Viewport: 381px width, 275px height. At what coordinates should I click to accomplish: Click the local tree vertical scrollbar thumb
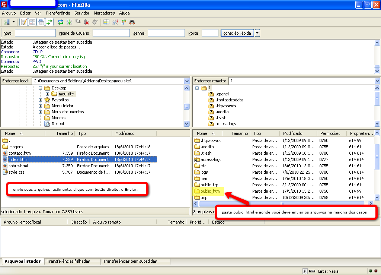tap(187, 106)
